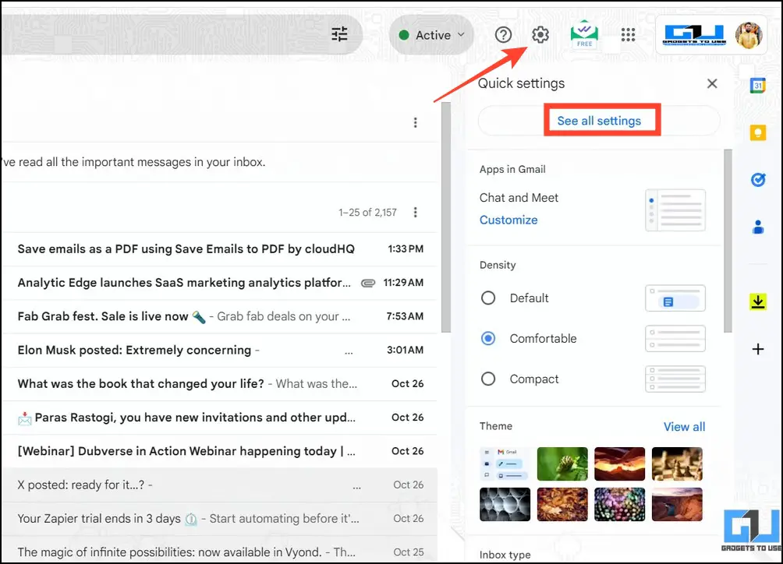Open the cloudHQ FREE envelope extension icon
This screenshot has height=564, width=783.
[584, 34]
